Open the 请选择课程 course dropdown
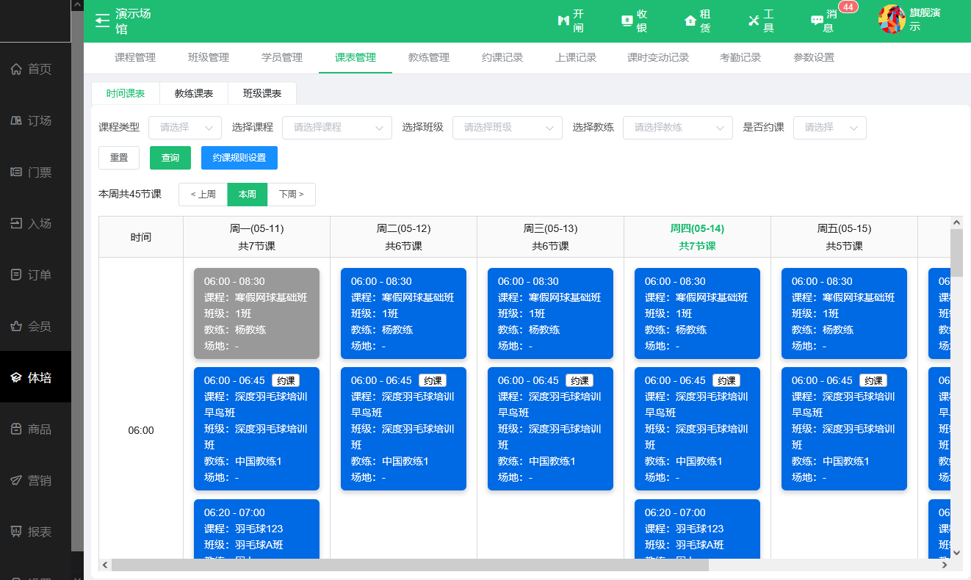 pyautogui.click(x=337, y=127)
